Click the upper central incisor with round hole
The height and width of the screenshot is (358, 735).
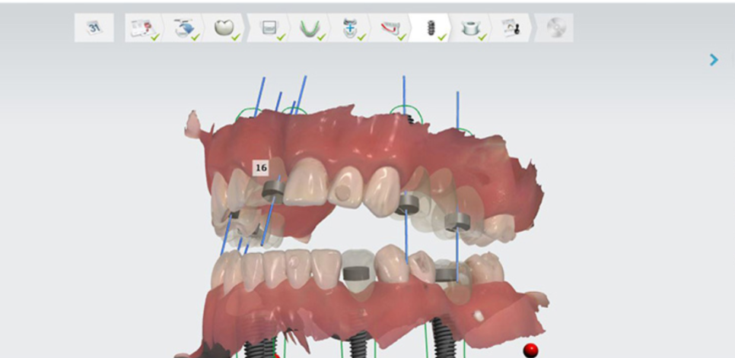tap(347, 189)
